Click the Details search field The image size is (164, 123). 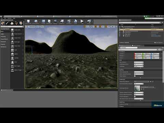[138, 50]
